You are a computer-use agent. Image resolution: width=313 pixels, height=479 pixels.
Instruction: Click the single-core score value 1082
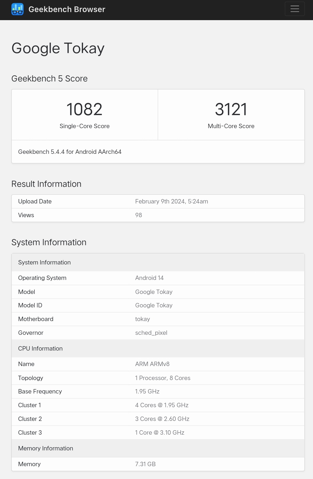[x=85, y=109]
